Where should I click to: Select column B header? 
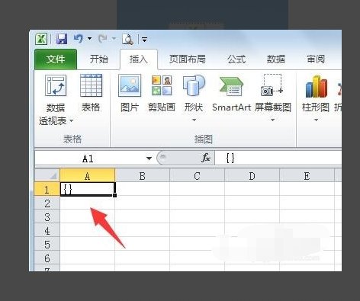coord(143,175)
